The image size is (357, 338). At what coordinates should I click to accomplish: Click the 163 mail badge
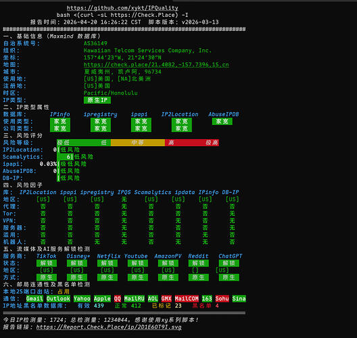207,298
